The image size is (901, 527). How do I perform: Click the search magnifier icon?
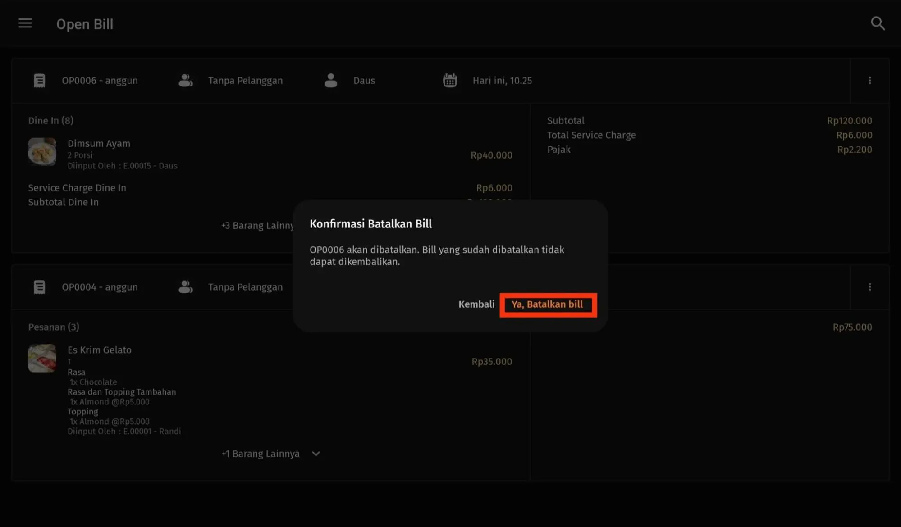coord(877,23)
